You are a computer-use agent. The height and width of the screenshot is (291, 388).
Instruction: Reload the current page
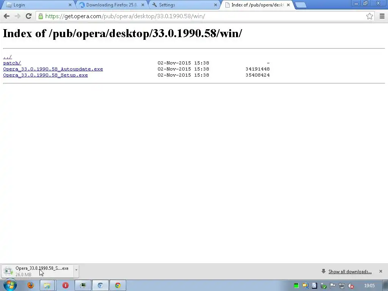click(x=28, y=16)
